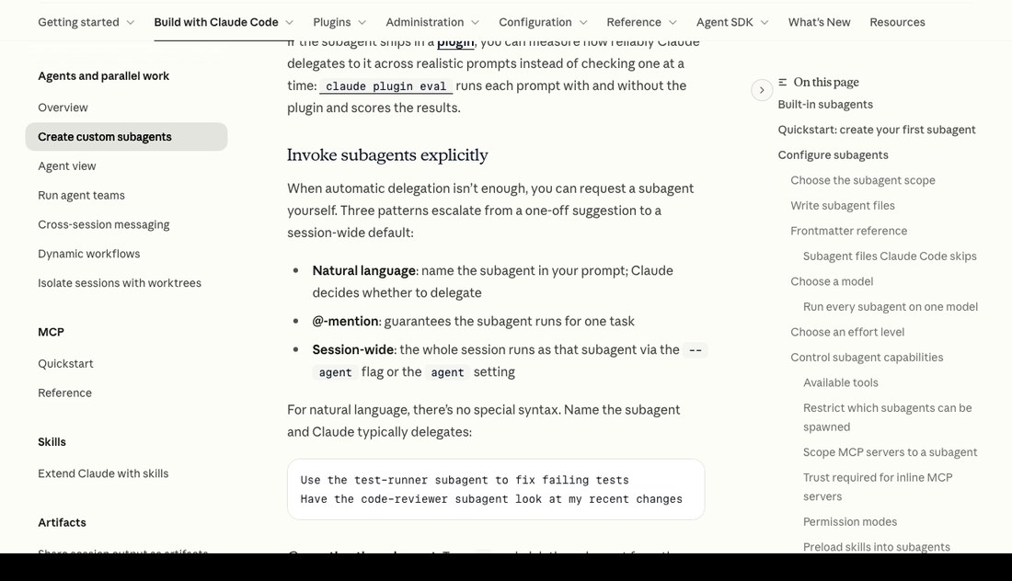Viewport: 1012px width, 581px height.
Task: Click the claude plugin eval code link
Action: click(386, 85)
